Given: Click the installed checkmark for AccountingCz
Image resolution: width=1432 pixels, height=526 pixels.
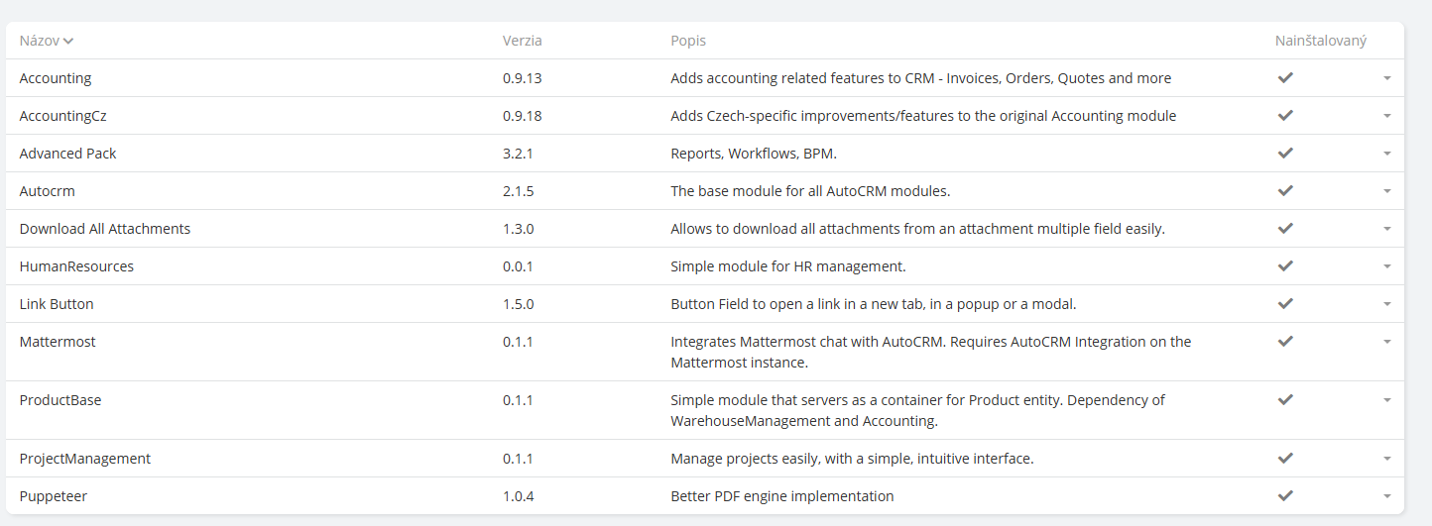Looking at the screenshot, I should (x=1285, y=115).
